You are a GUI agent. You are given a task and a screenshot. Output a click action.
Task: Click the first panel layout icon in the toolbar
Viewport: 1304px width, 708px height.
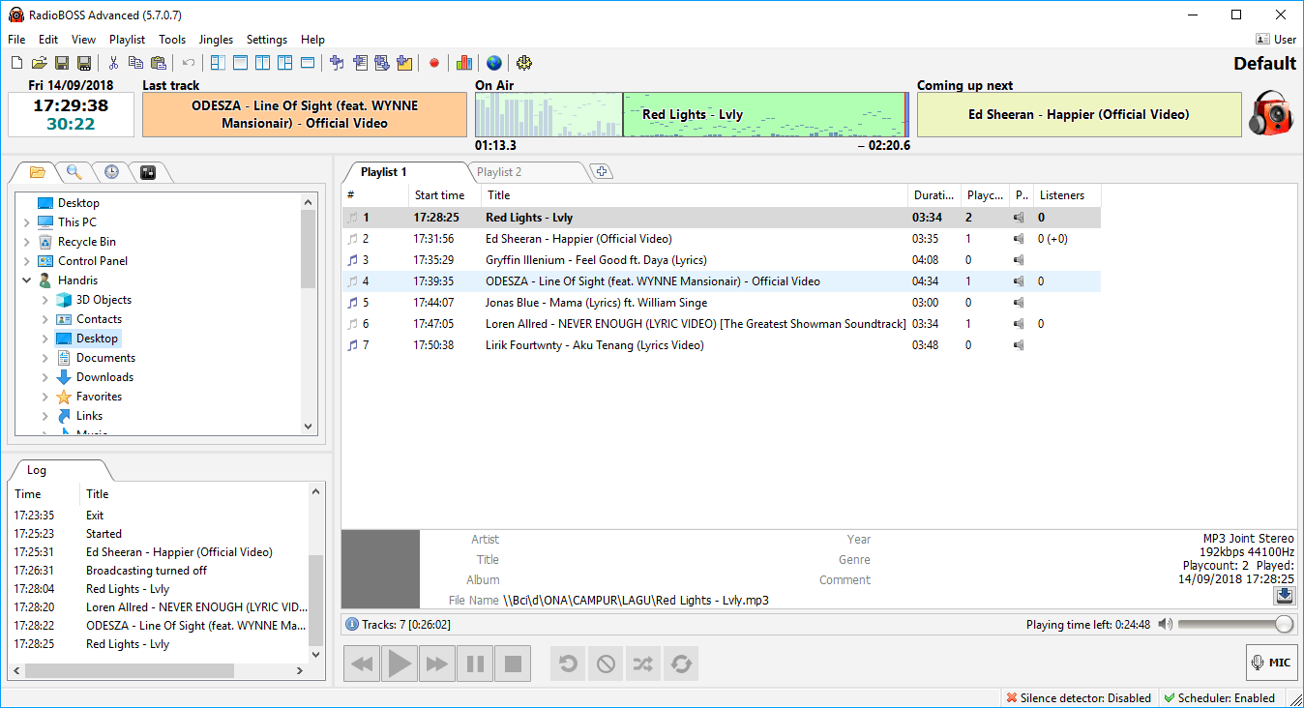[x=218, y=63]
